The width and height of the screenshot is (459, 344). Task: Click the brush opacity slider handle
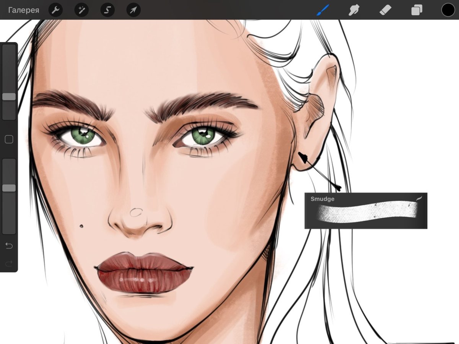9,188
